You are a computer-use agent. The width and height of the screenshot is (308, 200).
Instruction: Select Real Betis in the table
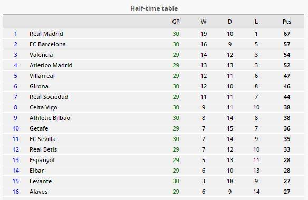[43, 149]
